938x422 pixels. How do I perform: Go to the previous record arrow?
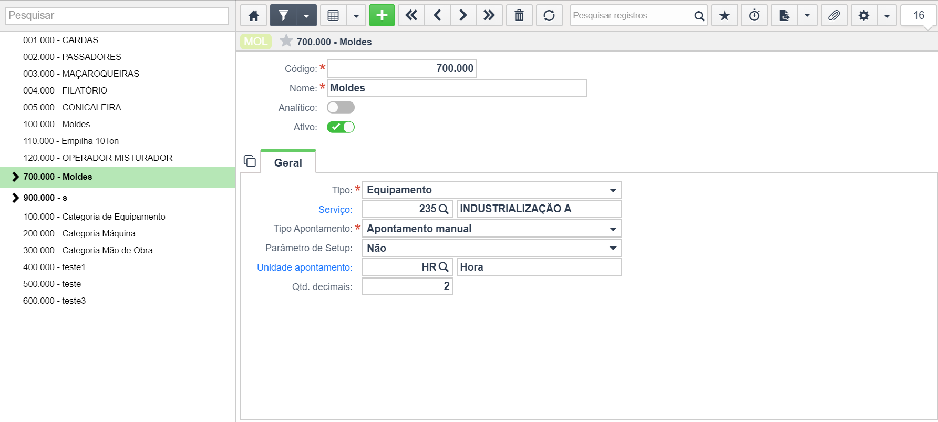tap(437, 16)
